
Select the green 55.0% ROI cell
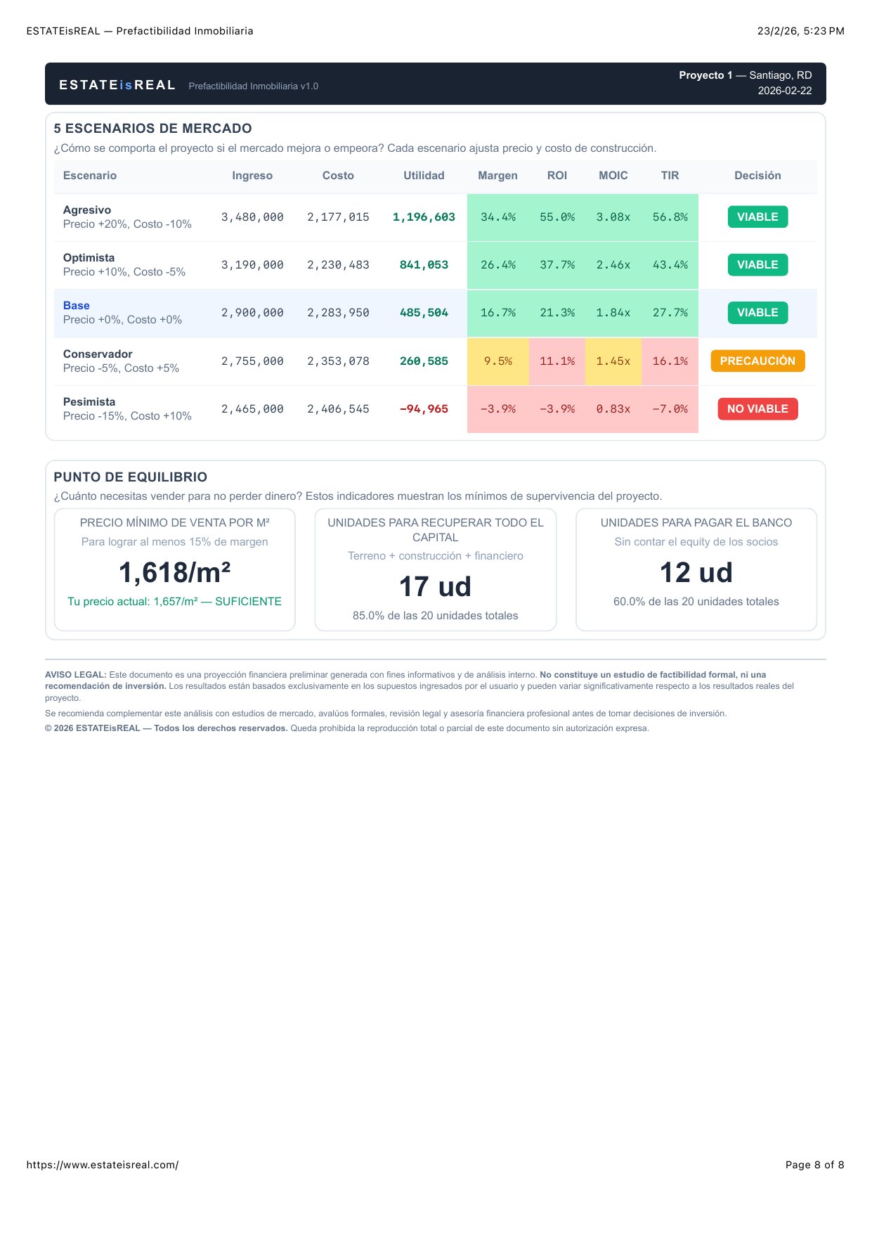tap(557, 217)
